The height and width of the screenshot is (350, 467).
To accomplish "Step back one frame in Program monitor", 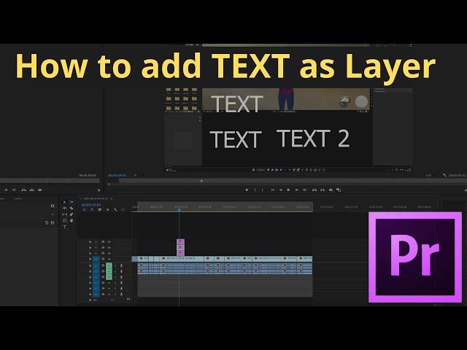I will [x=280, y=190].
